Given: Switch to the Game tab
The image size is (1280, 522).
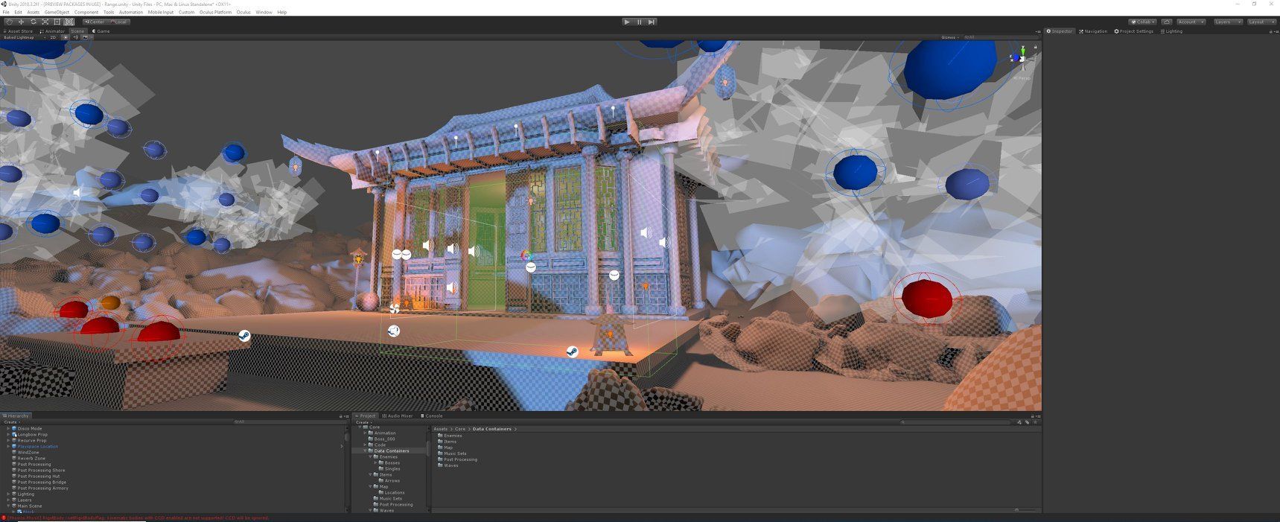Looking at the screenshot, I should [x=101, y=31].
